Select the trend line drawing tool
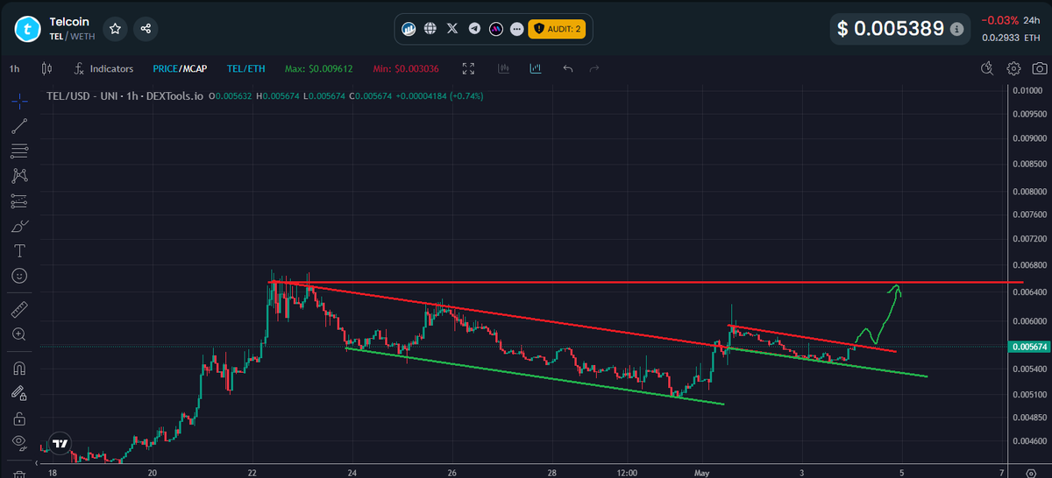 [19, 125]
